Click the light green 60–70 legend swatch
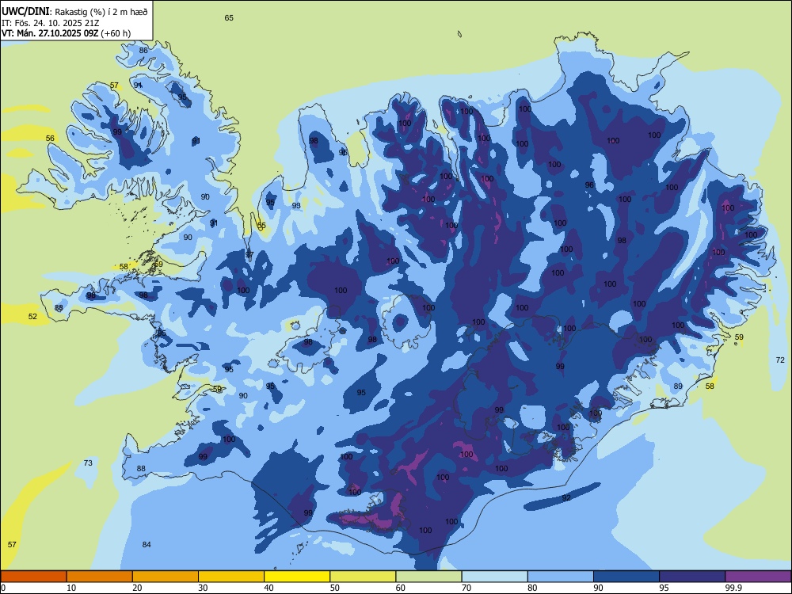Image resolution: width=792 pixels, height=594 pixels. pyautogui.click(x=428, y=577)
